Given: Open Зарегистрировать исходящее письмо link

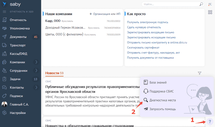Looking at the screenshot, I should 151,37.
